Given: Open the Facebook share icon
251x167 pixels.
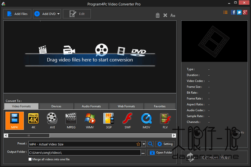Looking at the screenshot, I should pos(233,12).
